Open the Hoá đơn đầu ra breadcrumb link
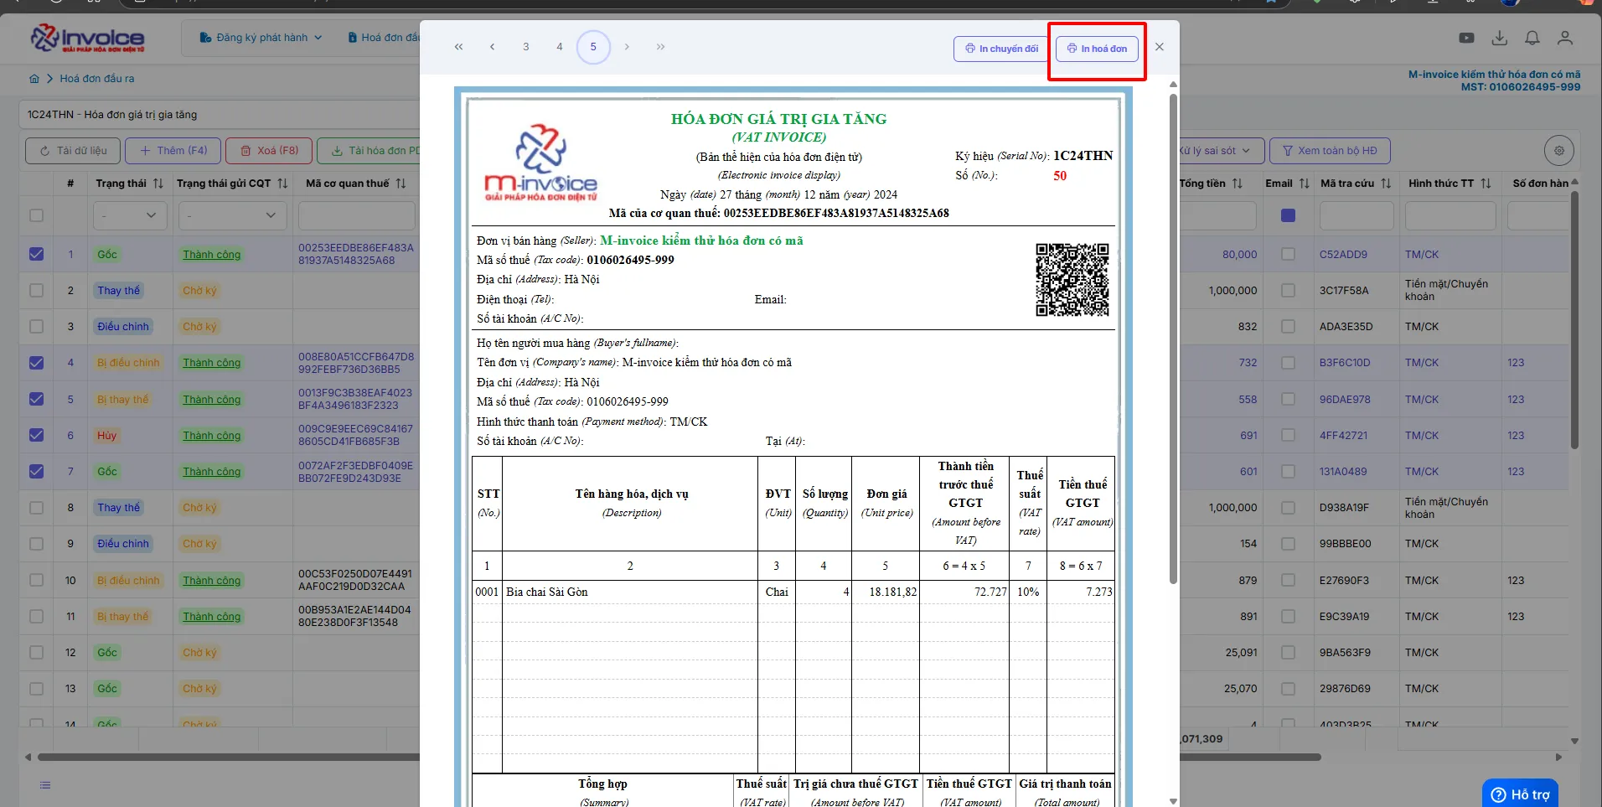This screenshot has width=1602, height=807. tap(96, 79)
